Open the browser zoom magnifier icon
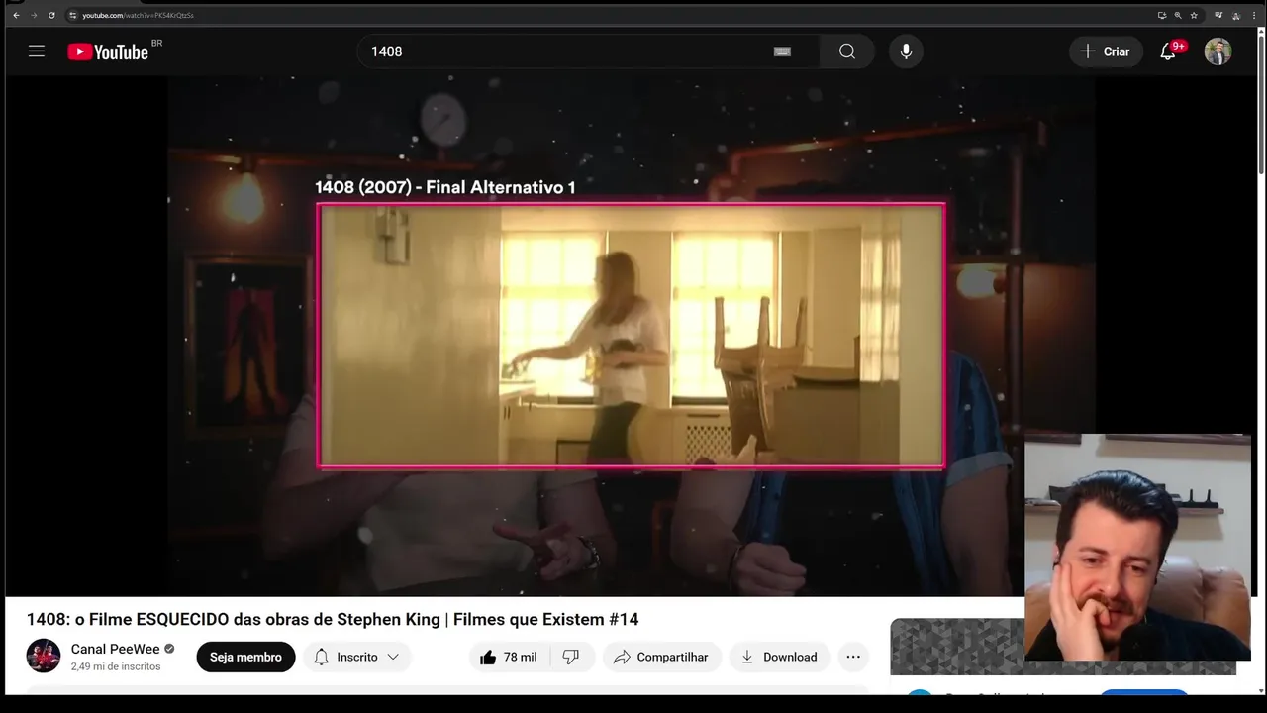The height and width of the screenshot is (713, 1267). click(x=1177, y=15)
